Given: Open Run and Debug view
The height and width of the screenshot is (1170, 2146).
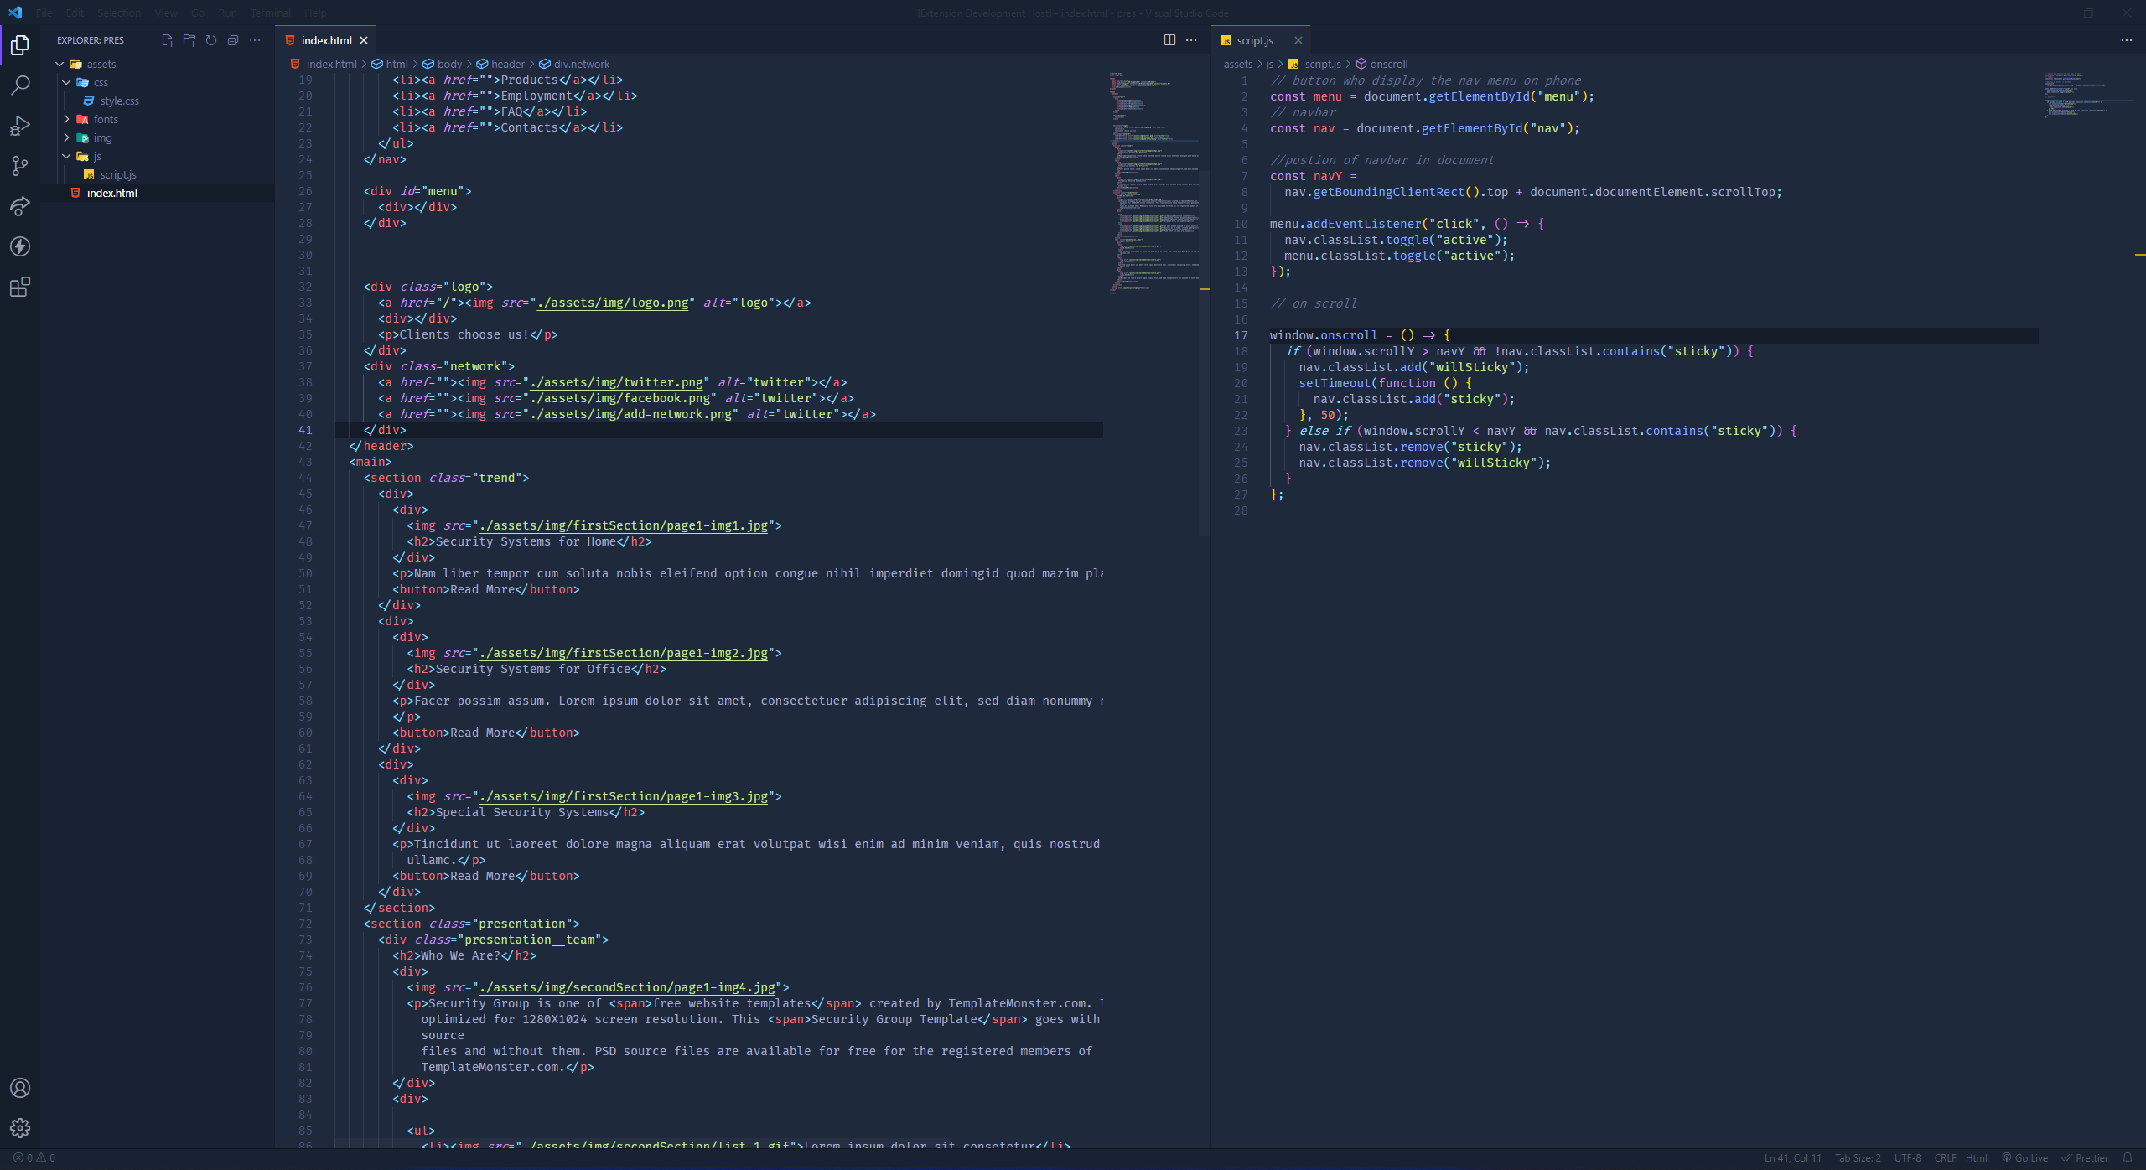Looking at the screenshot, I should pos(20,126).
